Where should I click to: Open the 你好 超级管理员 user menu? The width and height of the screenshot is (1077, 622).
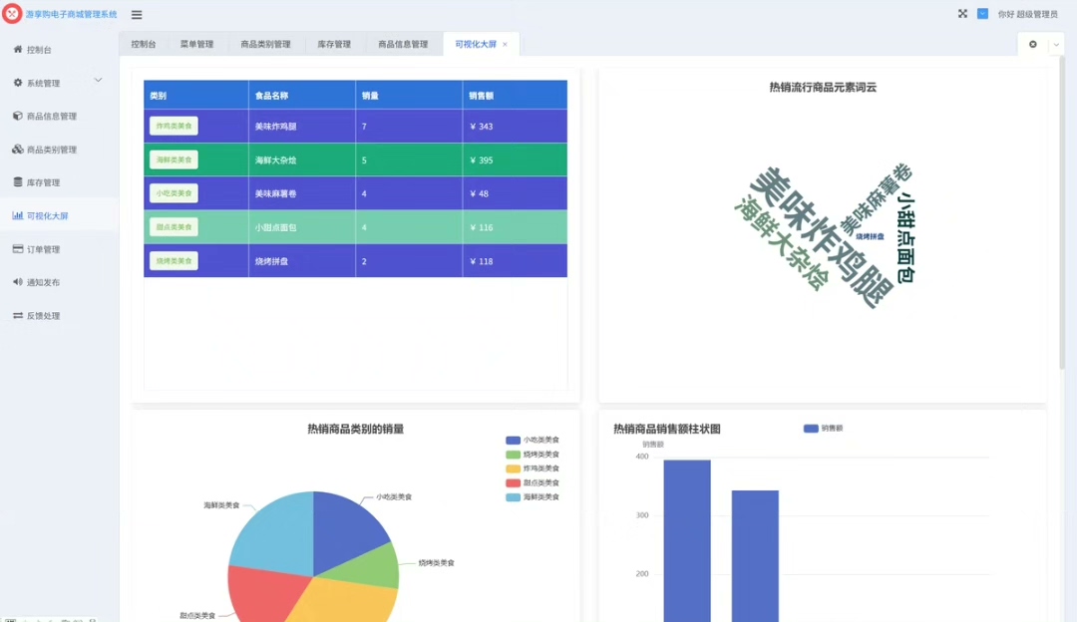[x=1027, y=14]
